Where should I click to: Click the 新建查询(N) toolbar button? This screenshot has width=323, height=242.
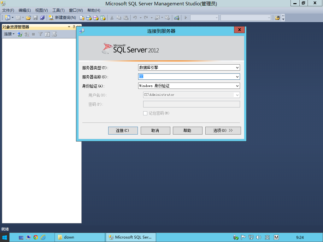pos(62,18)
